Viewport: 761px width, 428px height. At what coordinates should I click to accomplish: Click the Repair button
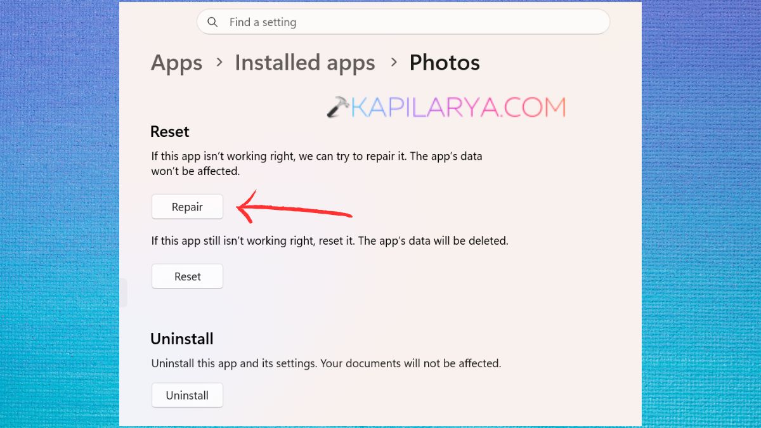tap(187, 207)
